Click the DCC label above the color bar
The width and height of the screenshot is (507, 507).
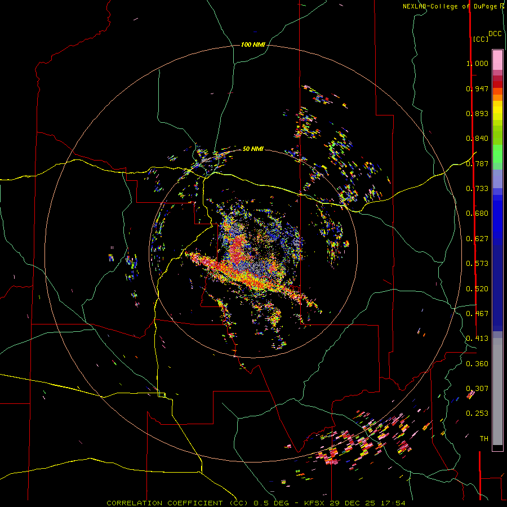point(495,34)
